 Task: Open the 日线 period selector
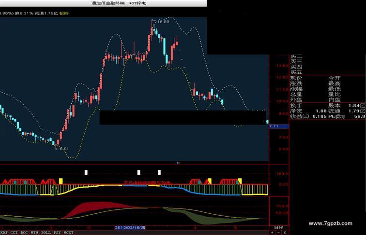[279, 228]
